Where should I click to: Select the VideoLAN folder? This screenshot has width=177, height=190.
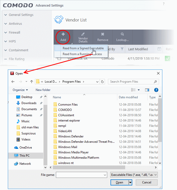pyautogui.click(x=65, y=131)
